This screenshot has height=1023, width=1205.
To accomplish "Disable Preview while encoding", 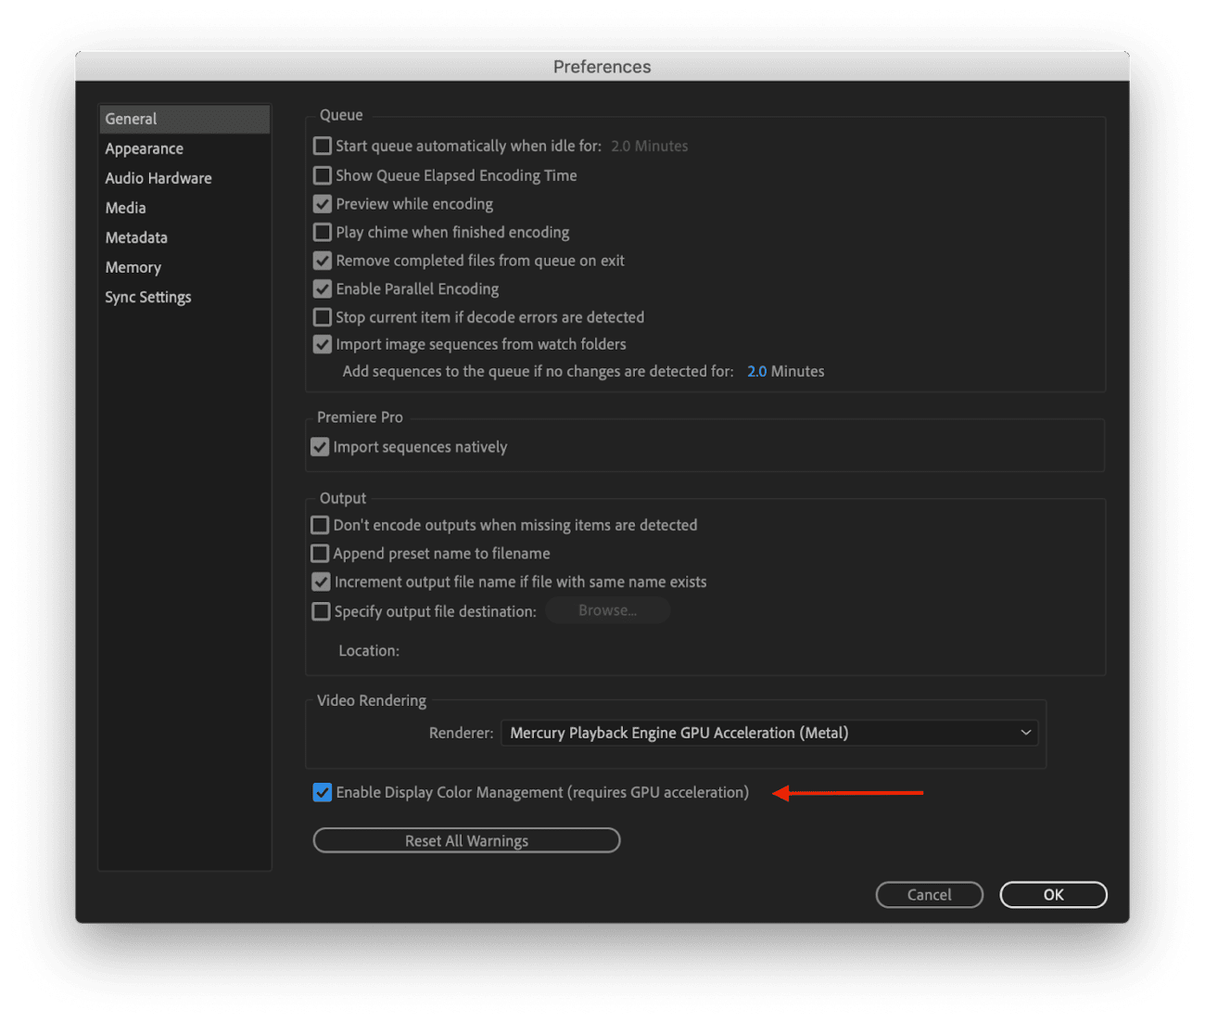I will [322, 204].
